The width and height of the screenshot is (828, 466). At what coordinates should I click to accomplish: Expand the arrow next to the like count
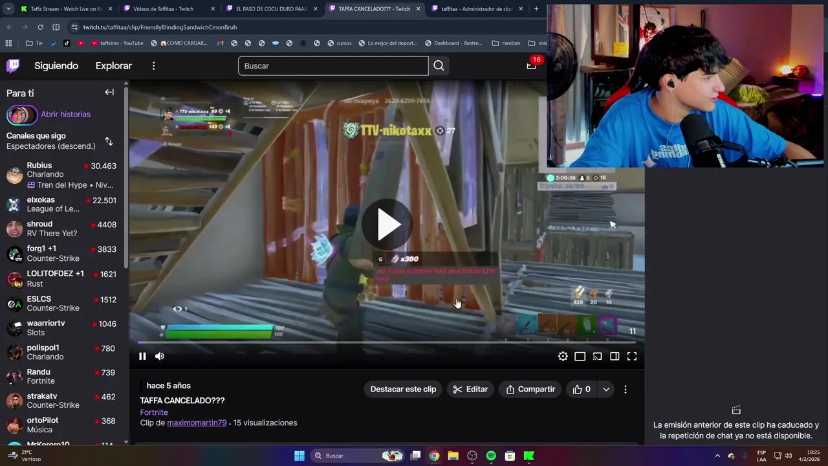606,389
